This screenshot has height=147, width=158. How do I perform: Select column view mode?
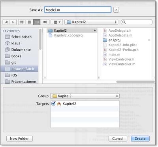pyautogui.click(x=37, y=22)
